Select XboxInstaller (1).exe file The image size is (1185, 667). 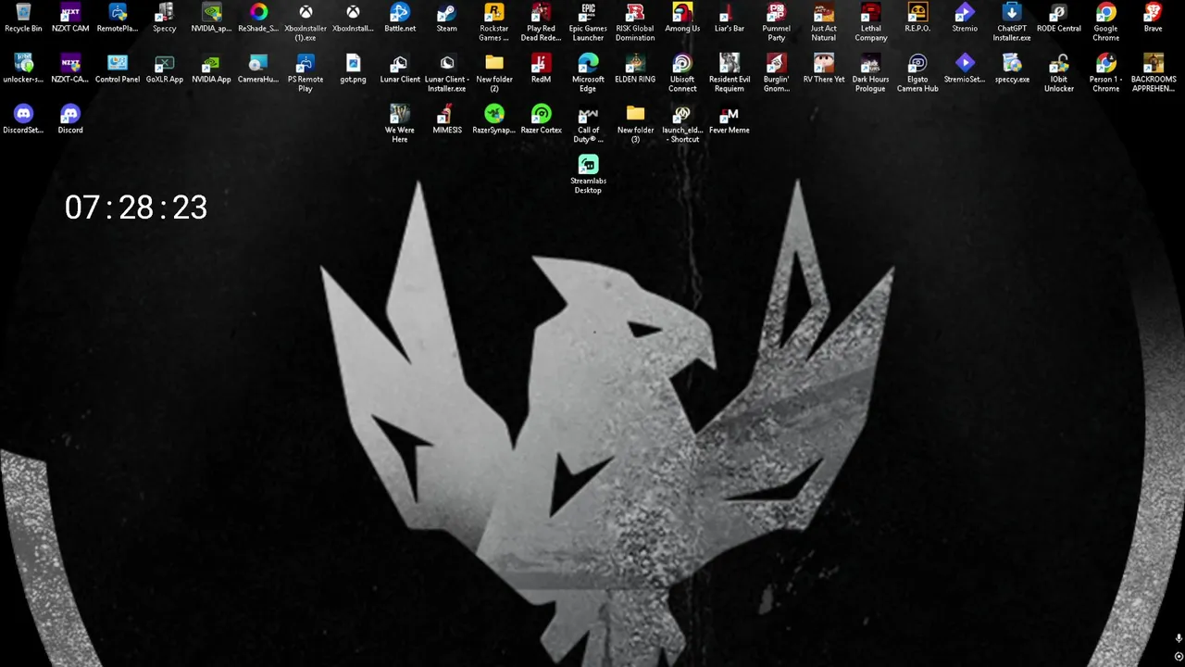tap(306, 22)
